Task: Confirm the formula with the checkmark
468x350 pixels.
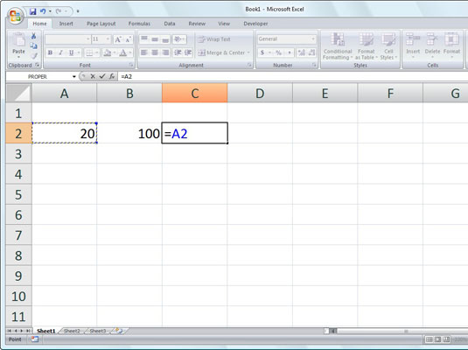Action: click(x=102, y=76)
